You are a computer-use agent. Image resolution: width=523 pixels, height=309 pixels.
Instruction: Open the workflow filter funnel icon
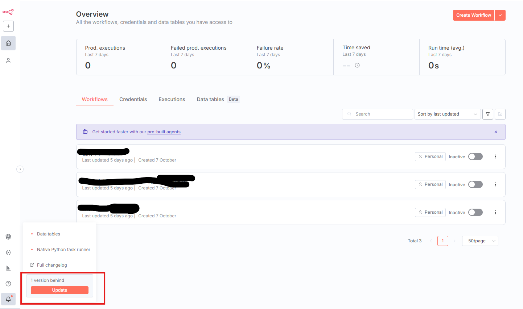point(488,114)
